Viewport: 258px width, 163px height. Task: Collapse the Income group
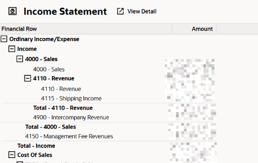point(12,49)
